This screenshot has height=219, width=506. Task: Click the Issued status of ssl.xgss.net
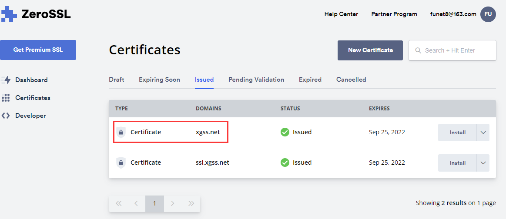pos(302,163)
